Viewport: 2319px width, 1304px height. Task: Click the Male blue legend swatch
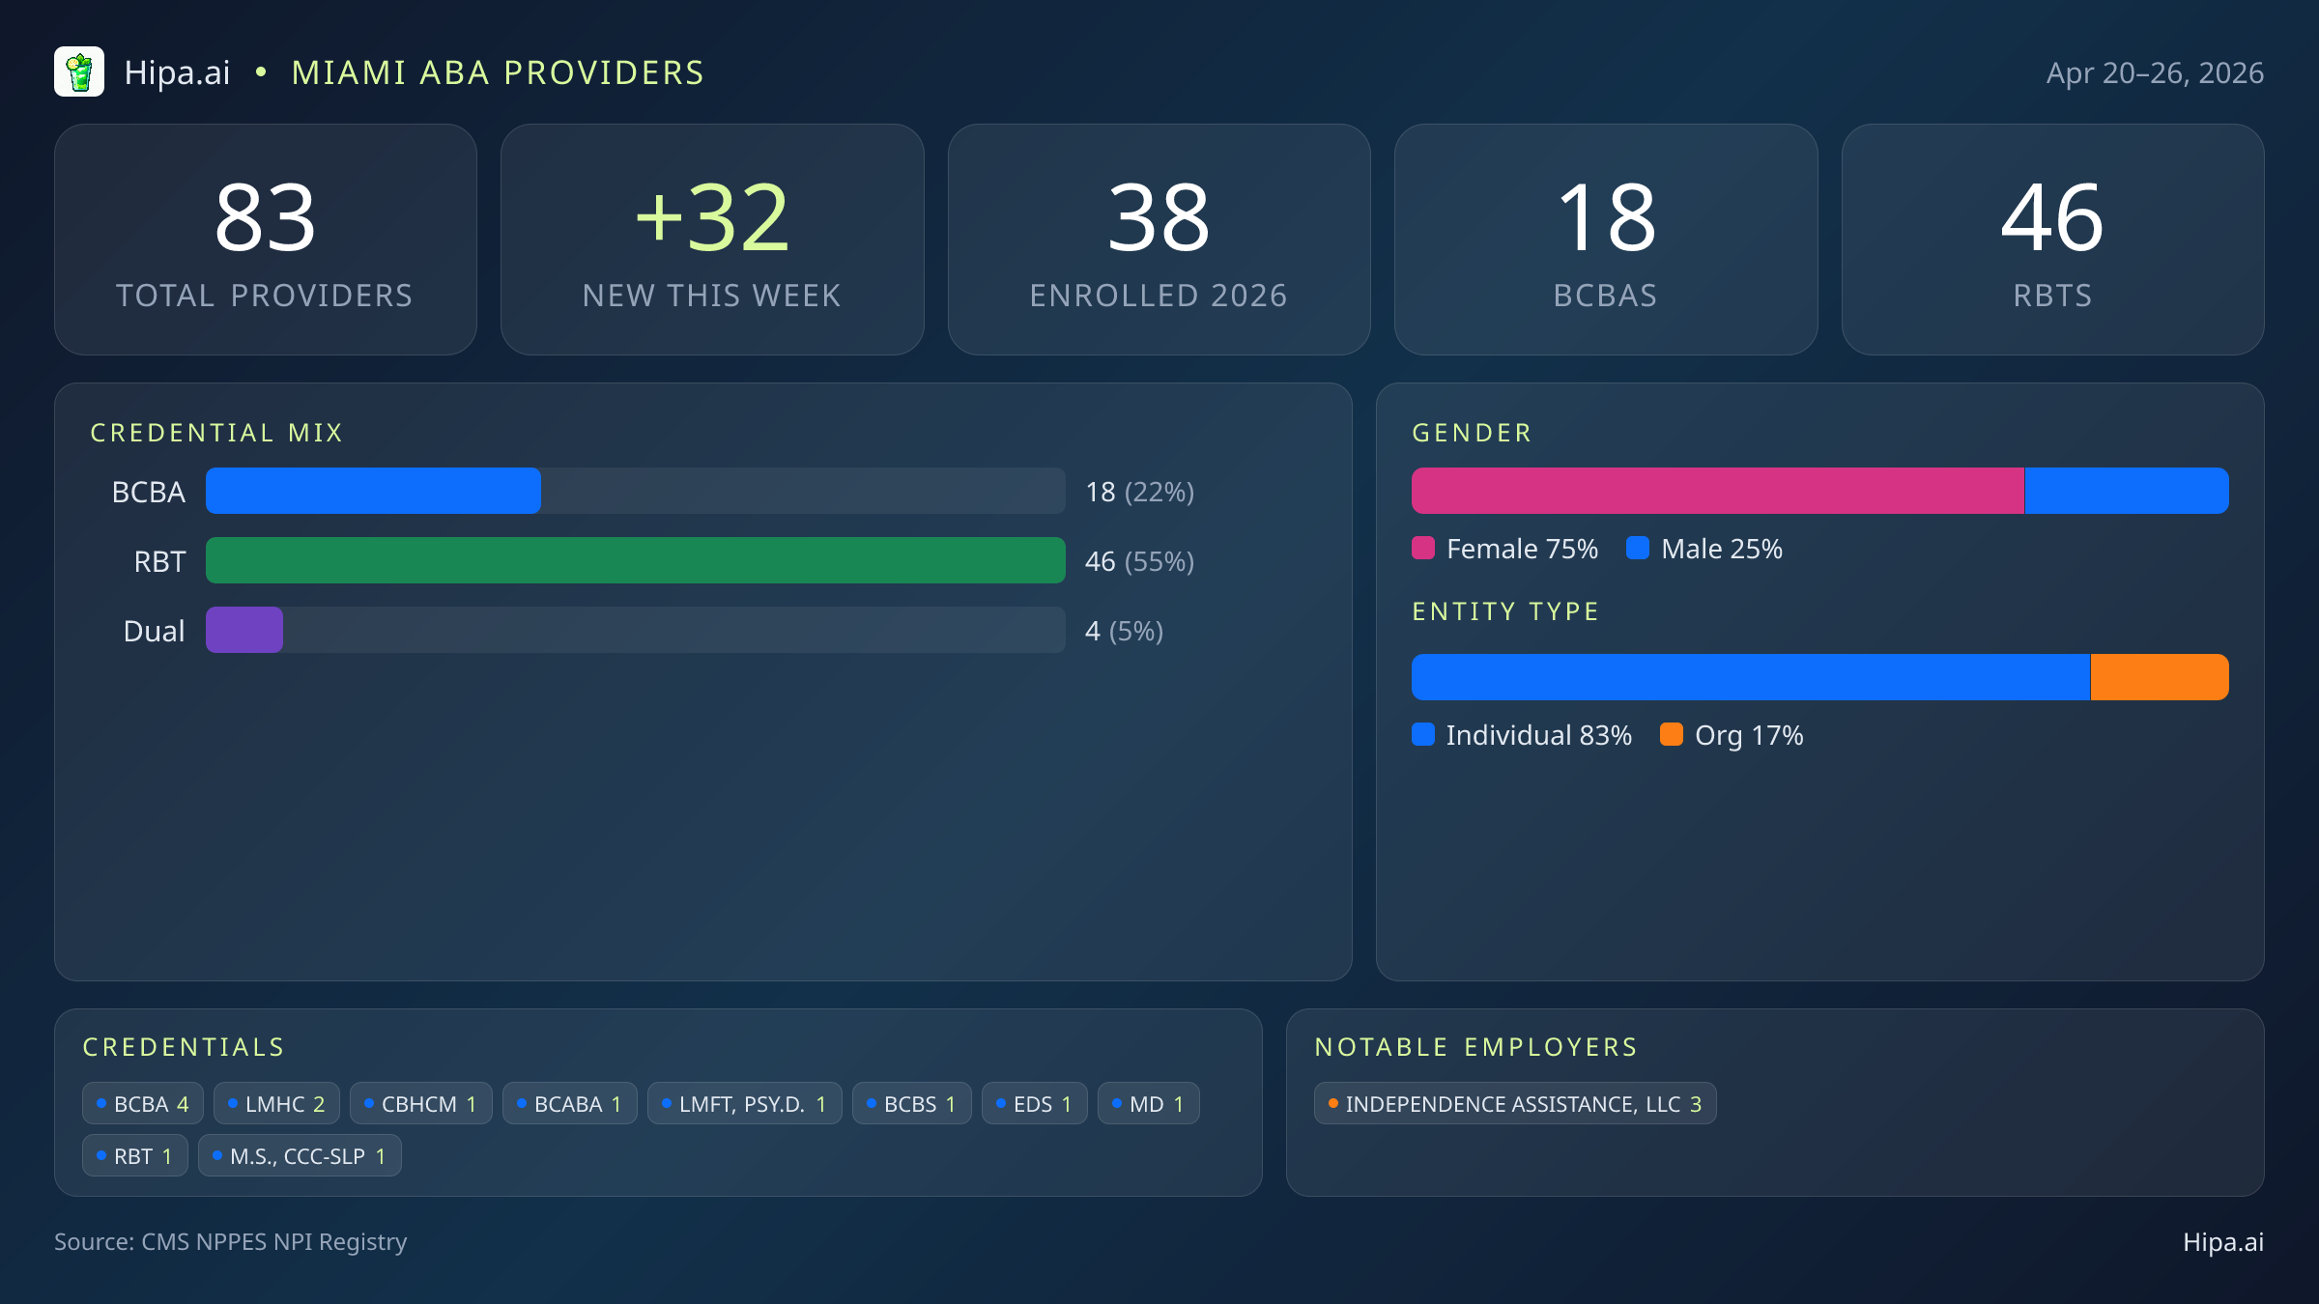coord(1637,549)
